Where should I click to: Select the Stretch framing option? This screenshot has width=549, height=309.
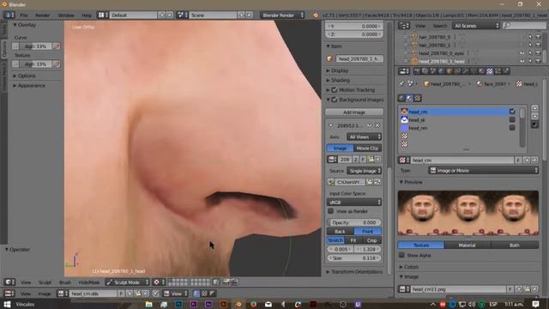[335, 240]
